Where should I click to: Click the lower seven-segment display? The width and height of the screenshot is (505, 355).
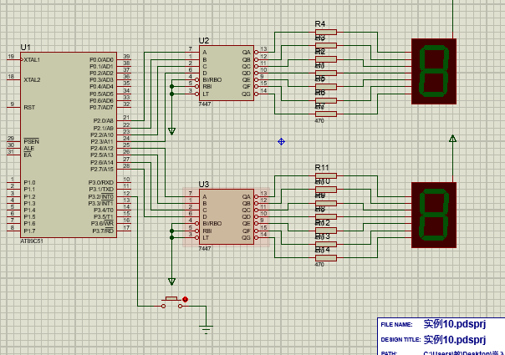pyautogui.click(x=434, y=215)
